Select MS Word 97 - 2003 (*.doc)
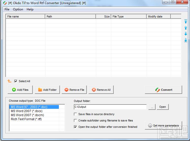This screenshot has width=190, height=141. pos(34,107)
